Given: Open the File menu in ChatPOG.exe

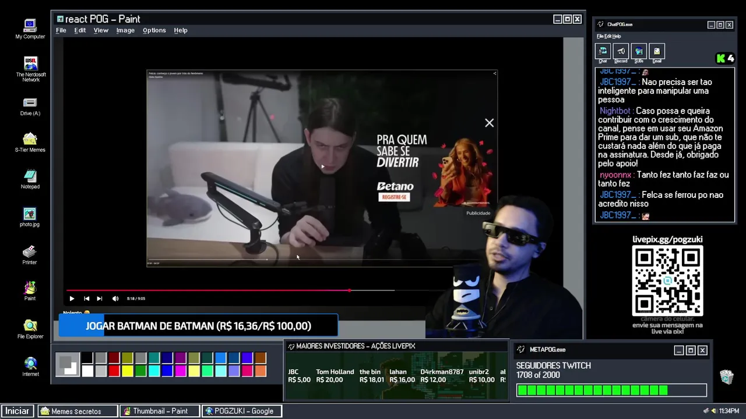Looking at the screenshot, I should point(600,36).
